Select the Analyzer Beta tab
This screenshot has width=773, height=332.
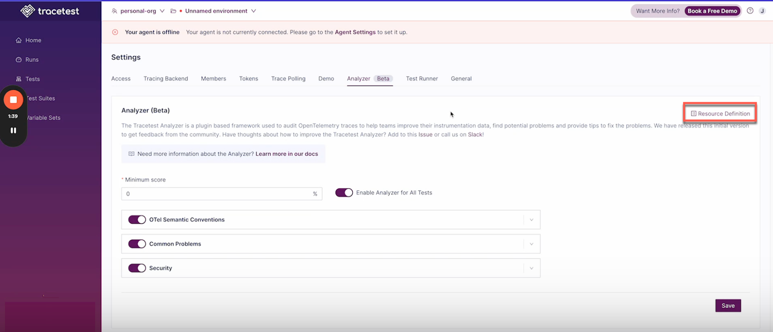click(x=370, y=78)
